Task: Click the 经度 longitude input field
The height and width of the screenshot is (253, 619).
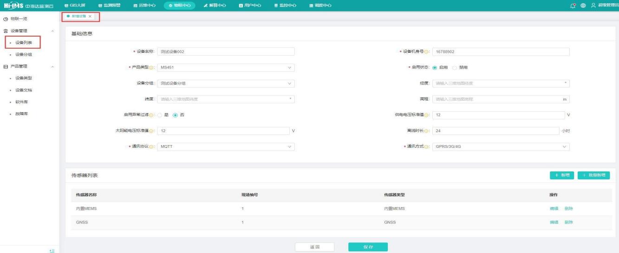Action: (501, 83)
